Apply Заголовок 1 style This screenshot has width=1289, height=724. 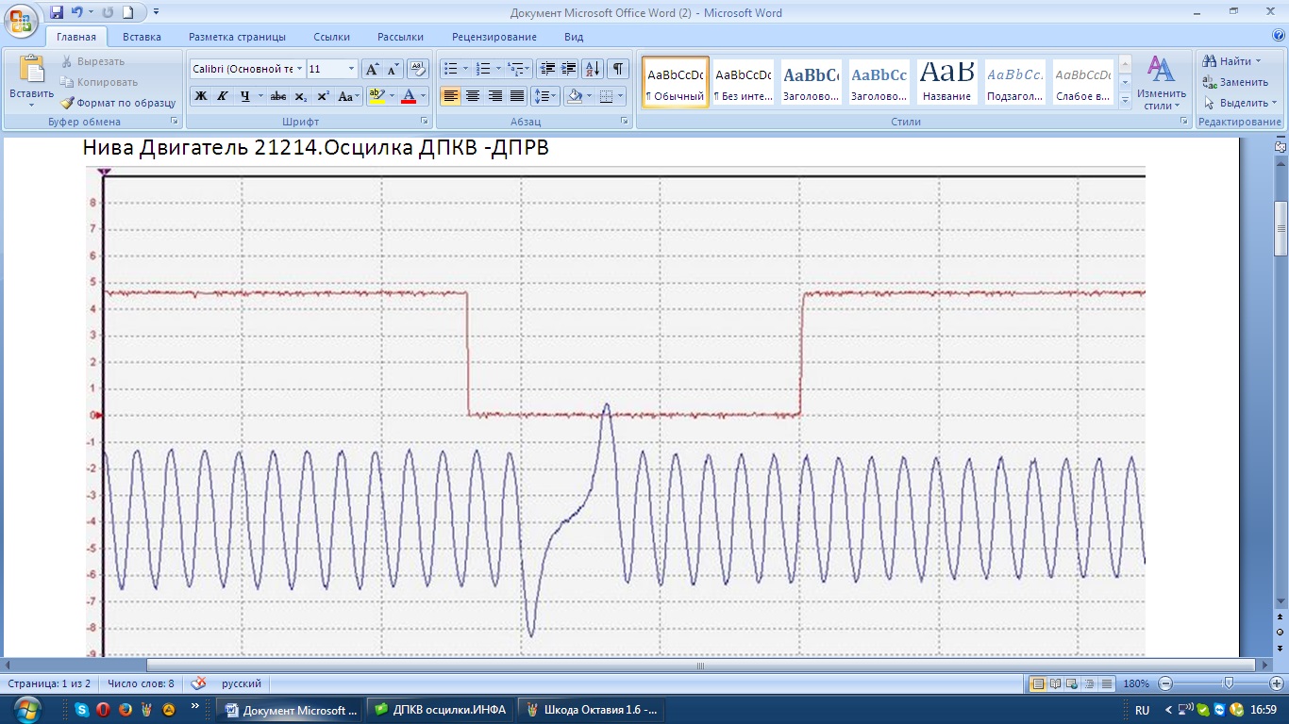click(x=812, y=81)
